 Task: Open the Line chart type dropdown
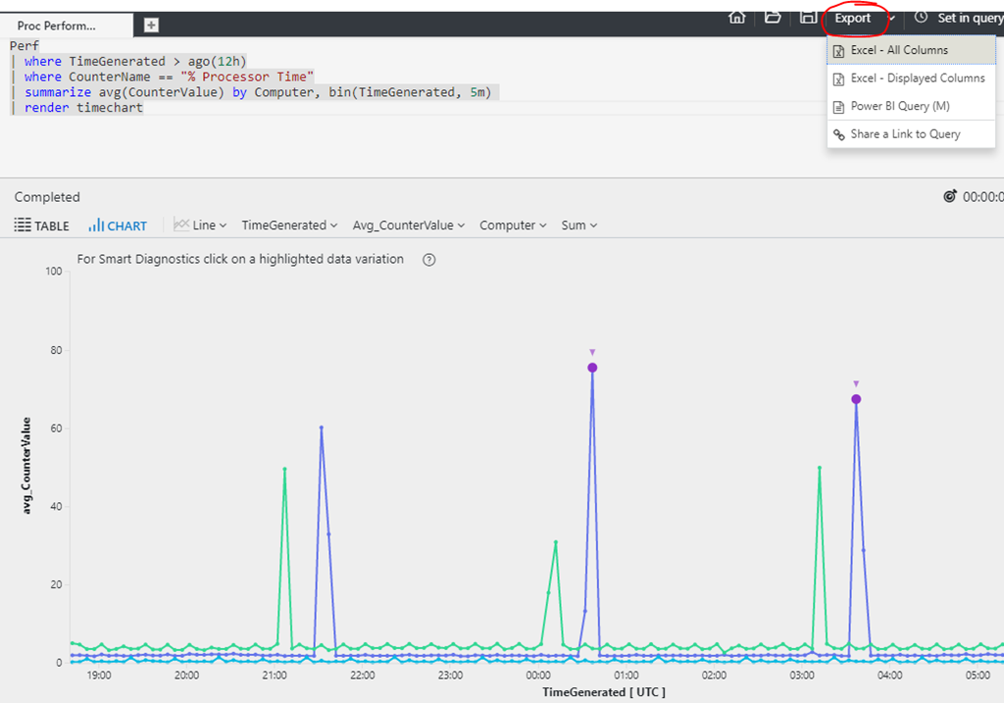pyautogui.click(x=200, y=226)
